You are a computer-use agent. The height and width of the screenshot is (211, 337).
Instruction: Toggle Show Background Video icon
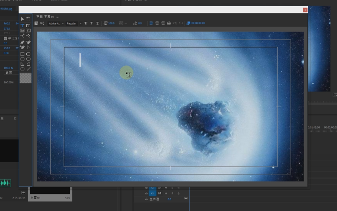(188, 23)
